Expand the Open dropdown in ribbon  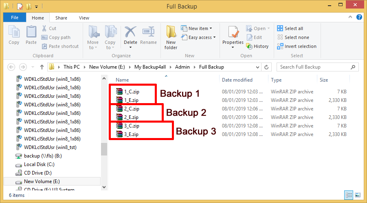tap(269, 28)
